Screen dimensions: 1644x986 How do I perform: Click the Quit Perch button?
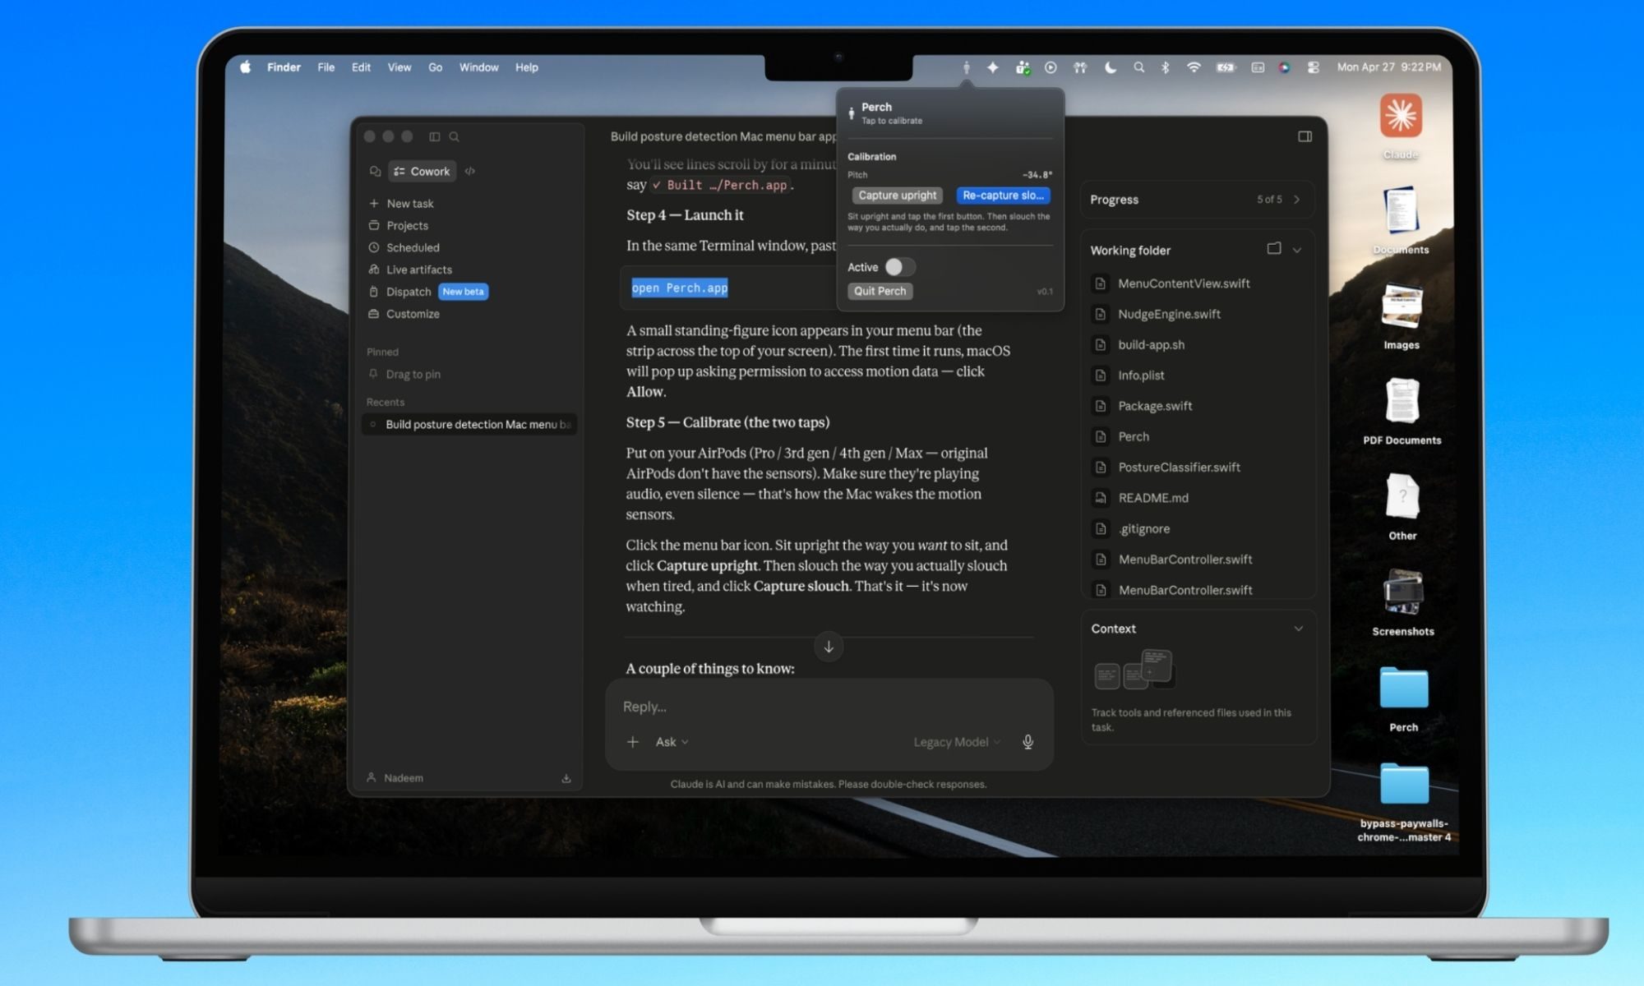tap(880, 291)
